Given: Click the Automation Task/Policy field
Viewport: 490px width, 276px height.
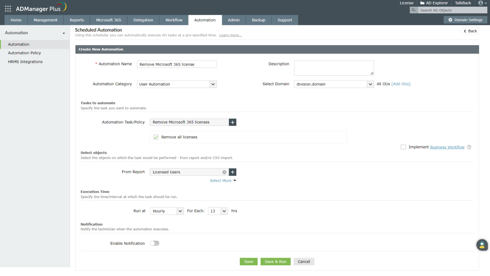Looking at the screenshot, I should click(189, 122).
